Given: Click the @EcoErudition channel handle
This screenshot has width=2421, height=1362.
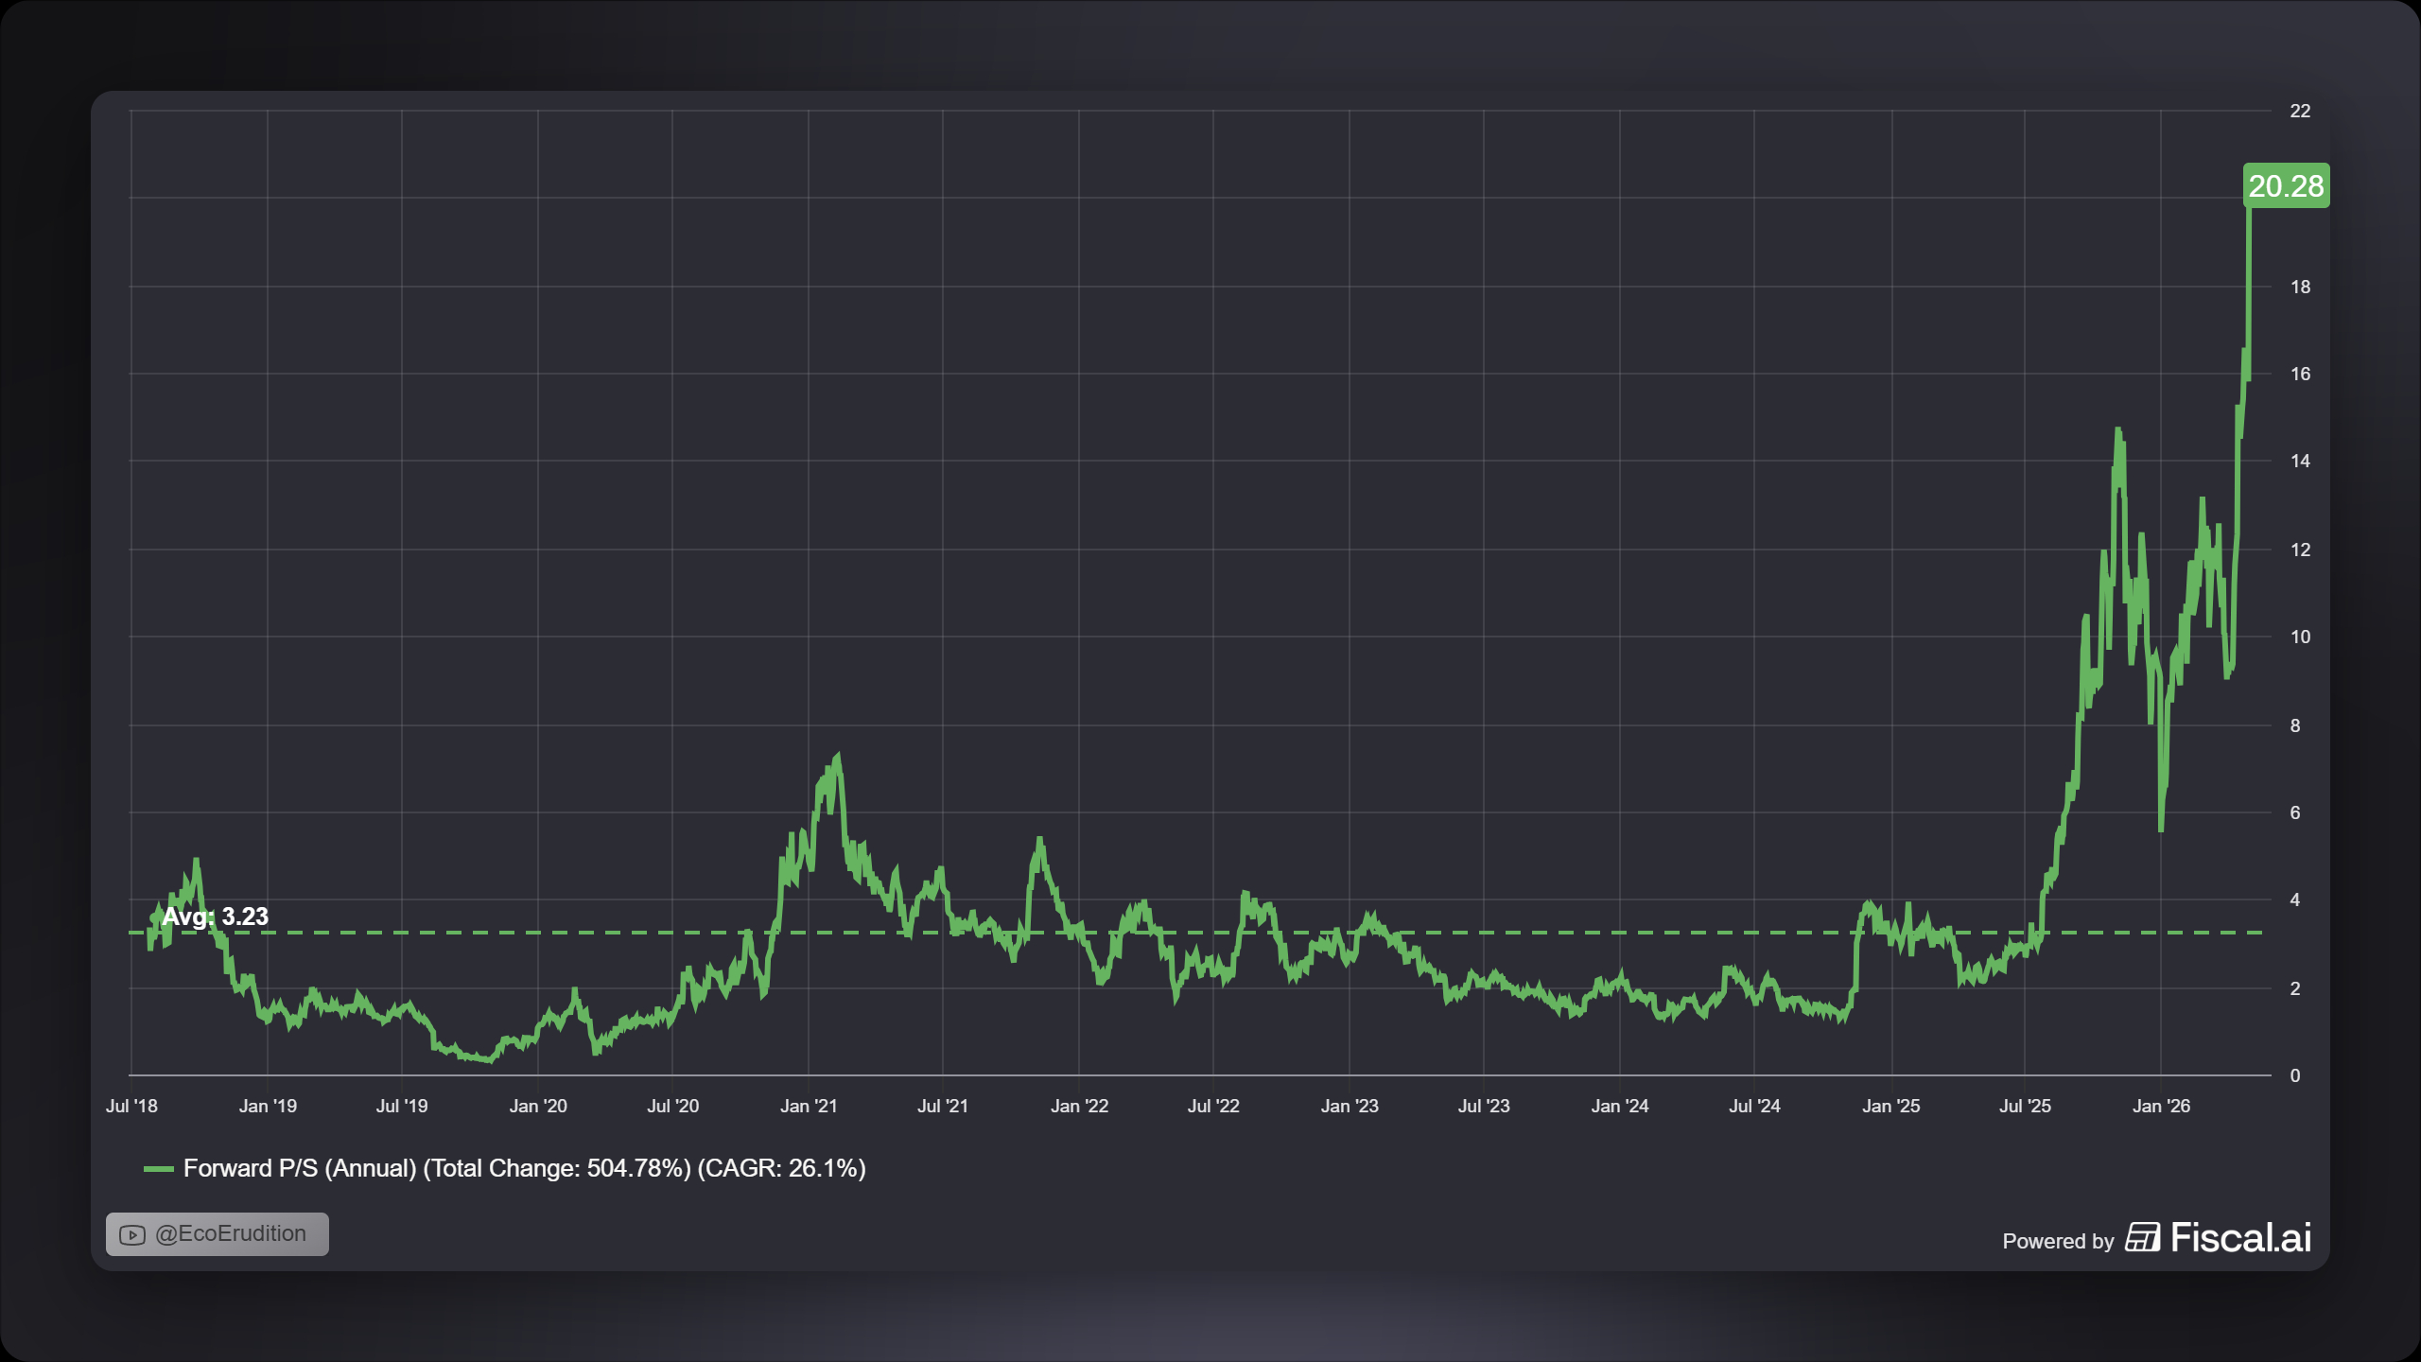Looking at the screenshot, I should (x=231, y=1233).
